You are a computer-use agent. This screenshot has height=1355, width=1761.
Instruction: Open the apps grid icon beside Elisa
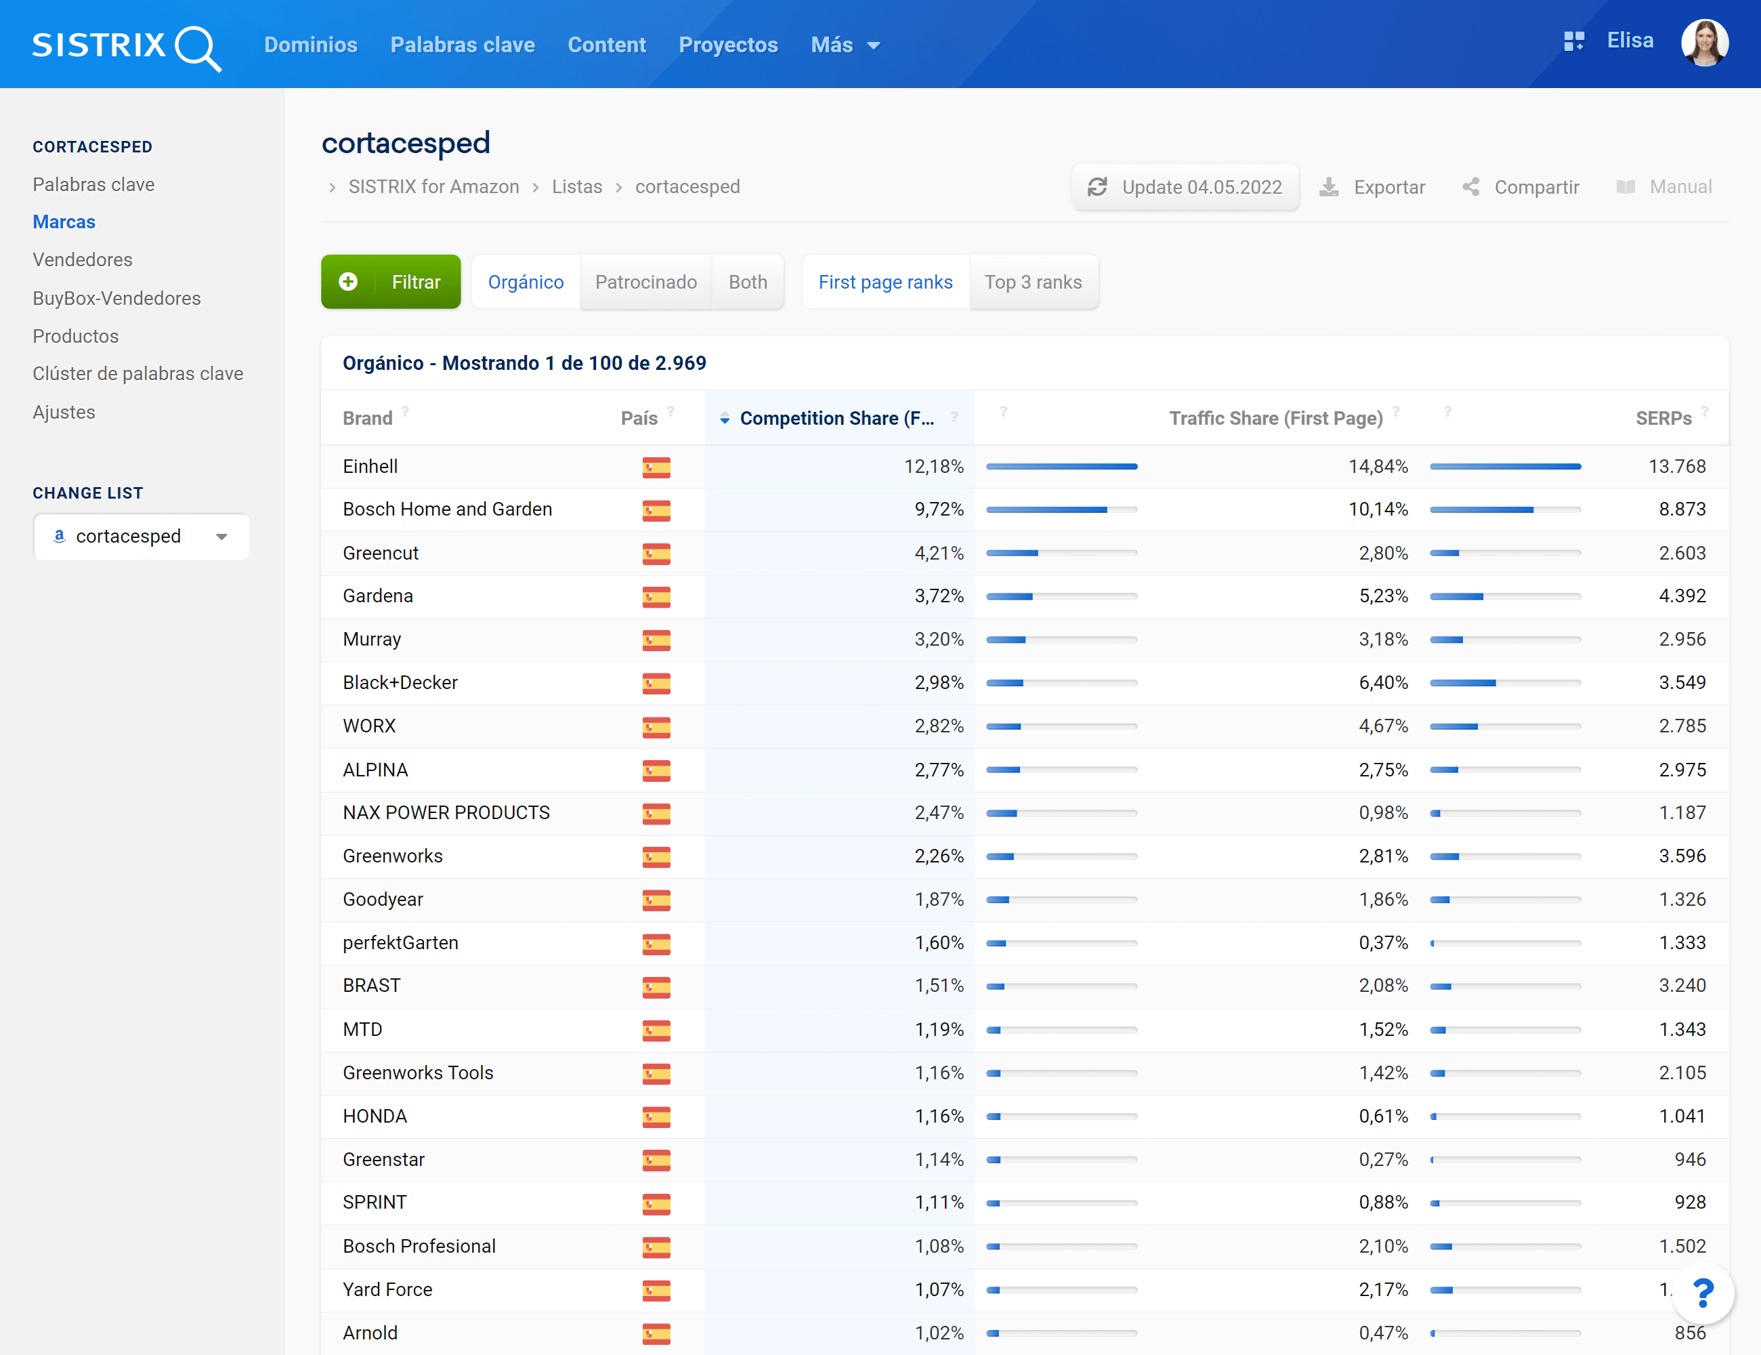(1573, 41)
